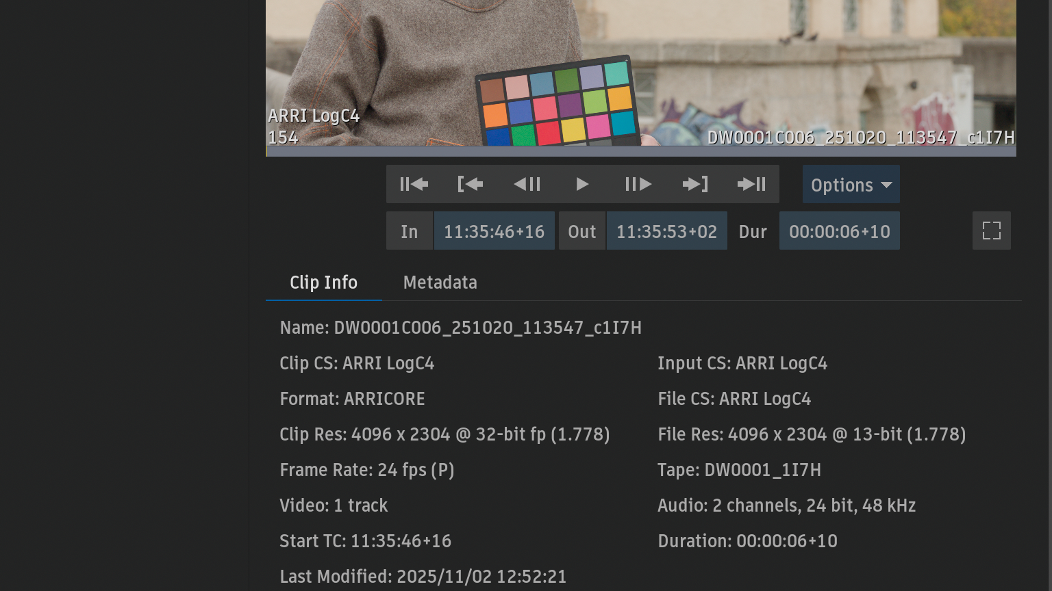Click the Out timecode field 11:35:53+02
Viewport: 1052px width, 591px height.
[x=666, y=231]
